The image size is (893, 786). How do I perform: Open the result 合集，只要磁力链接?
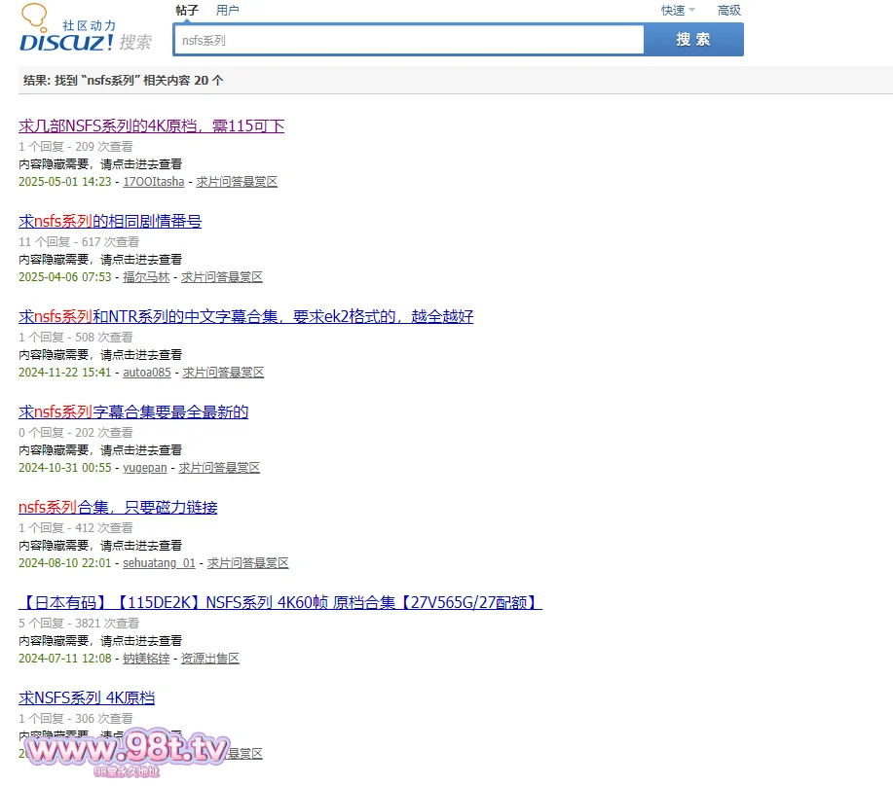[118, 508]
